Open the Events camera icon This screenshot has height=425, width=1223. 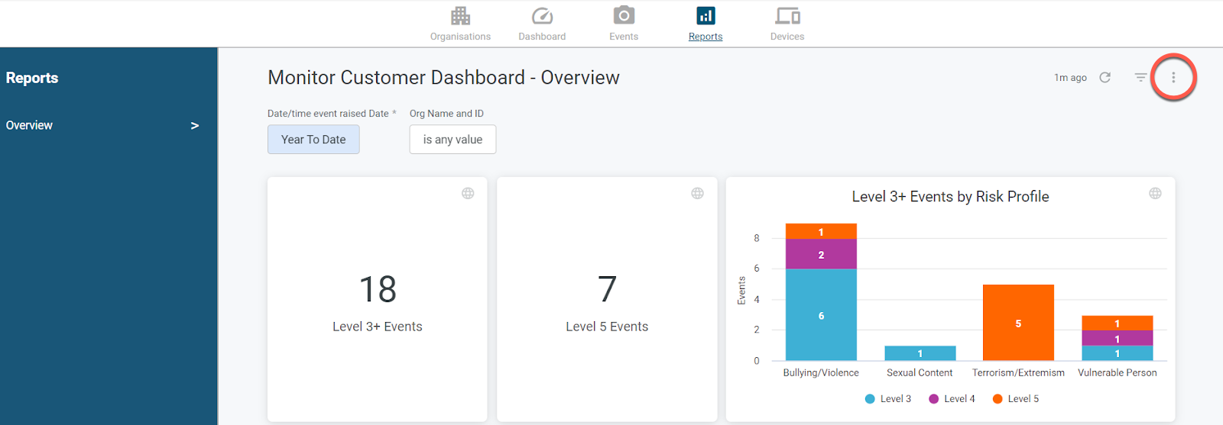(x=624, y=15)
